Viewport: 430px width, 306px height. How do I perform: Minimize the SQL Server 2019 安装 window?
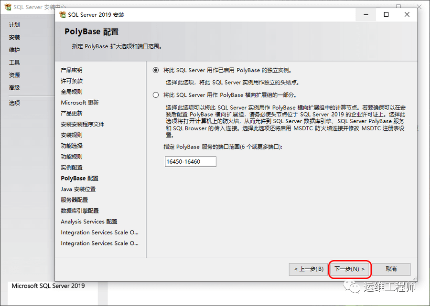point(366,14)
